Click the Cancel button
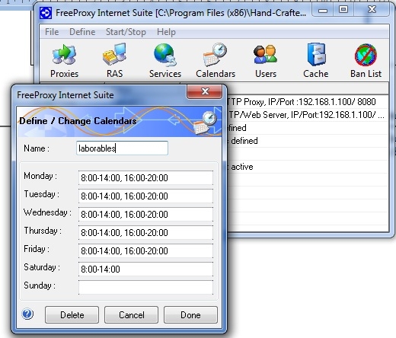The height and width of the screenshot is (338, 396). click(132, 315)
